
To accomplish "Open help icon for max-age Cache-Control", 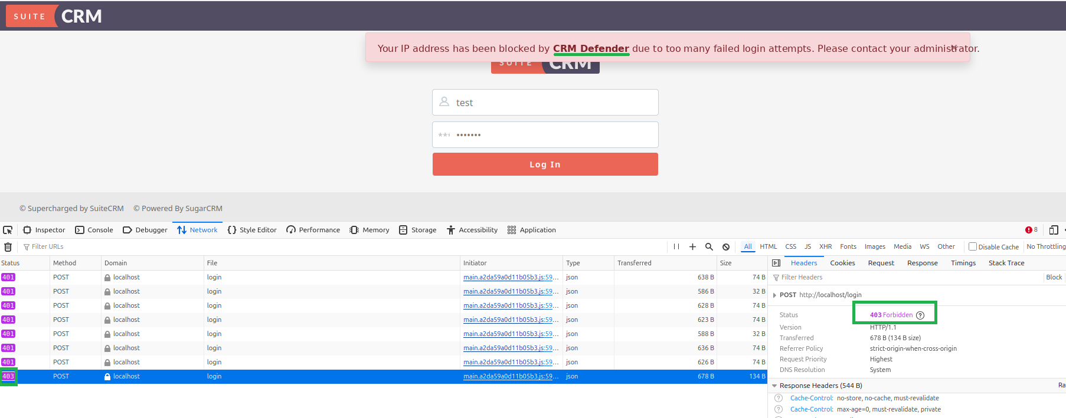I will (x=779, y=409).
